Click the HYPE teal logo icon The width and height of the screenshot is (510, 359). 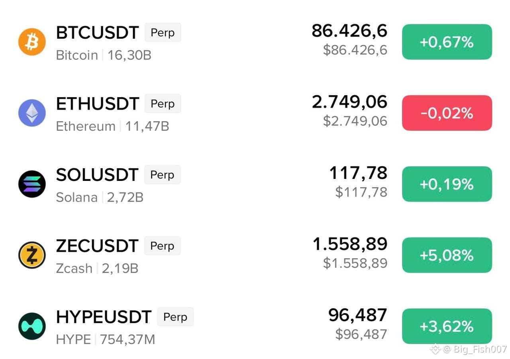(32, 326)
